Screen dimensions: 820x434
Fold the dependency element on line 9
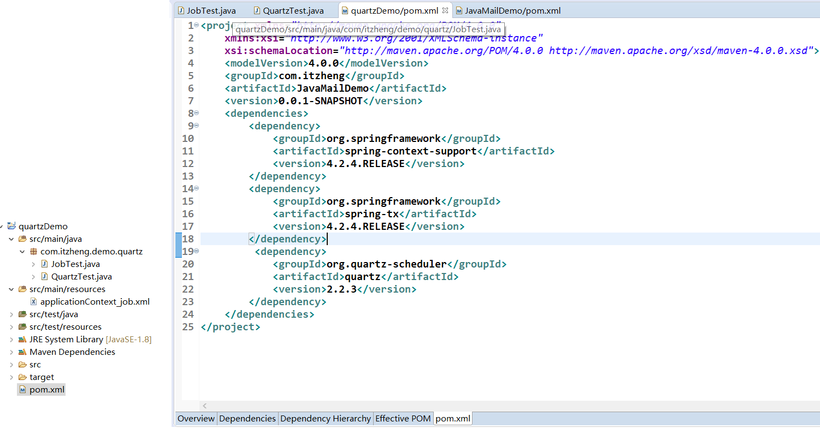click(197, 126)
